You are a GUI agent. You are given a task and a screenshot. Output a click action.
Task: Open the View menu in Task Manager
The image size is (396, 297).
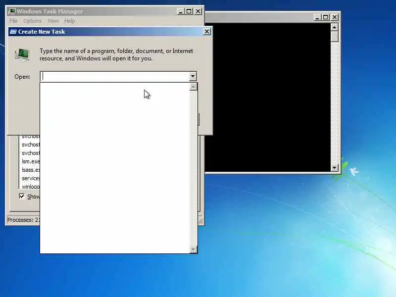click(53, 21)
